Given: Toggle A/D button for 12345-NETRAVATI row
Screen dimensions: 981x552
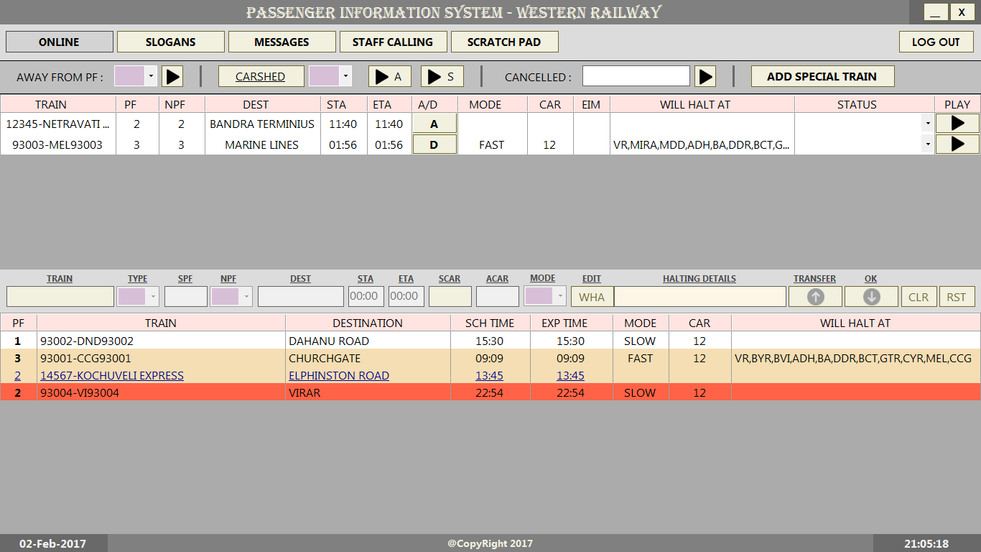Looking at the screenshot, I should 434,124.
